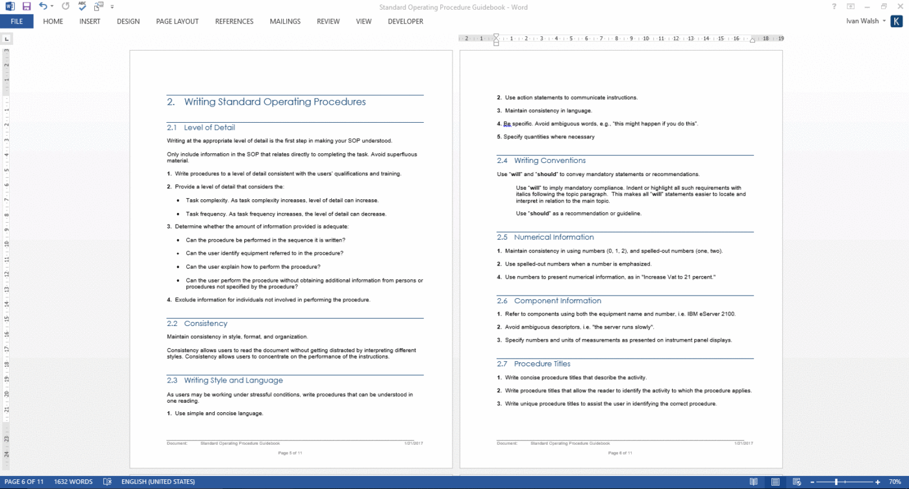
Task: Redo the last action
Action: tap(64, 6)
